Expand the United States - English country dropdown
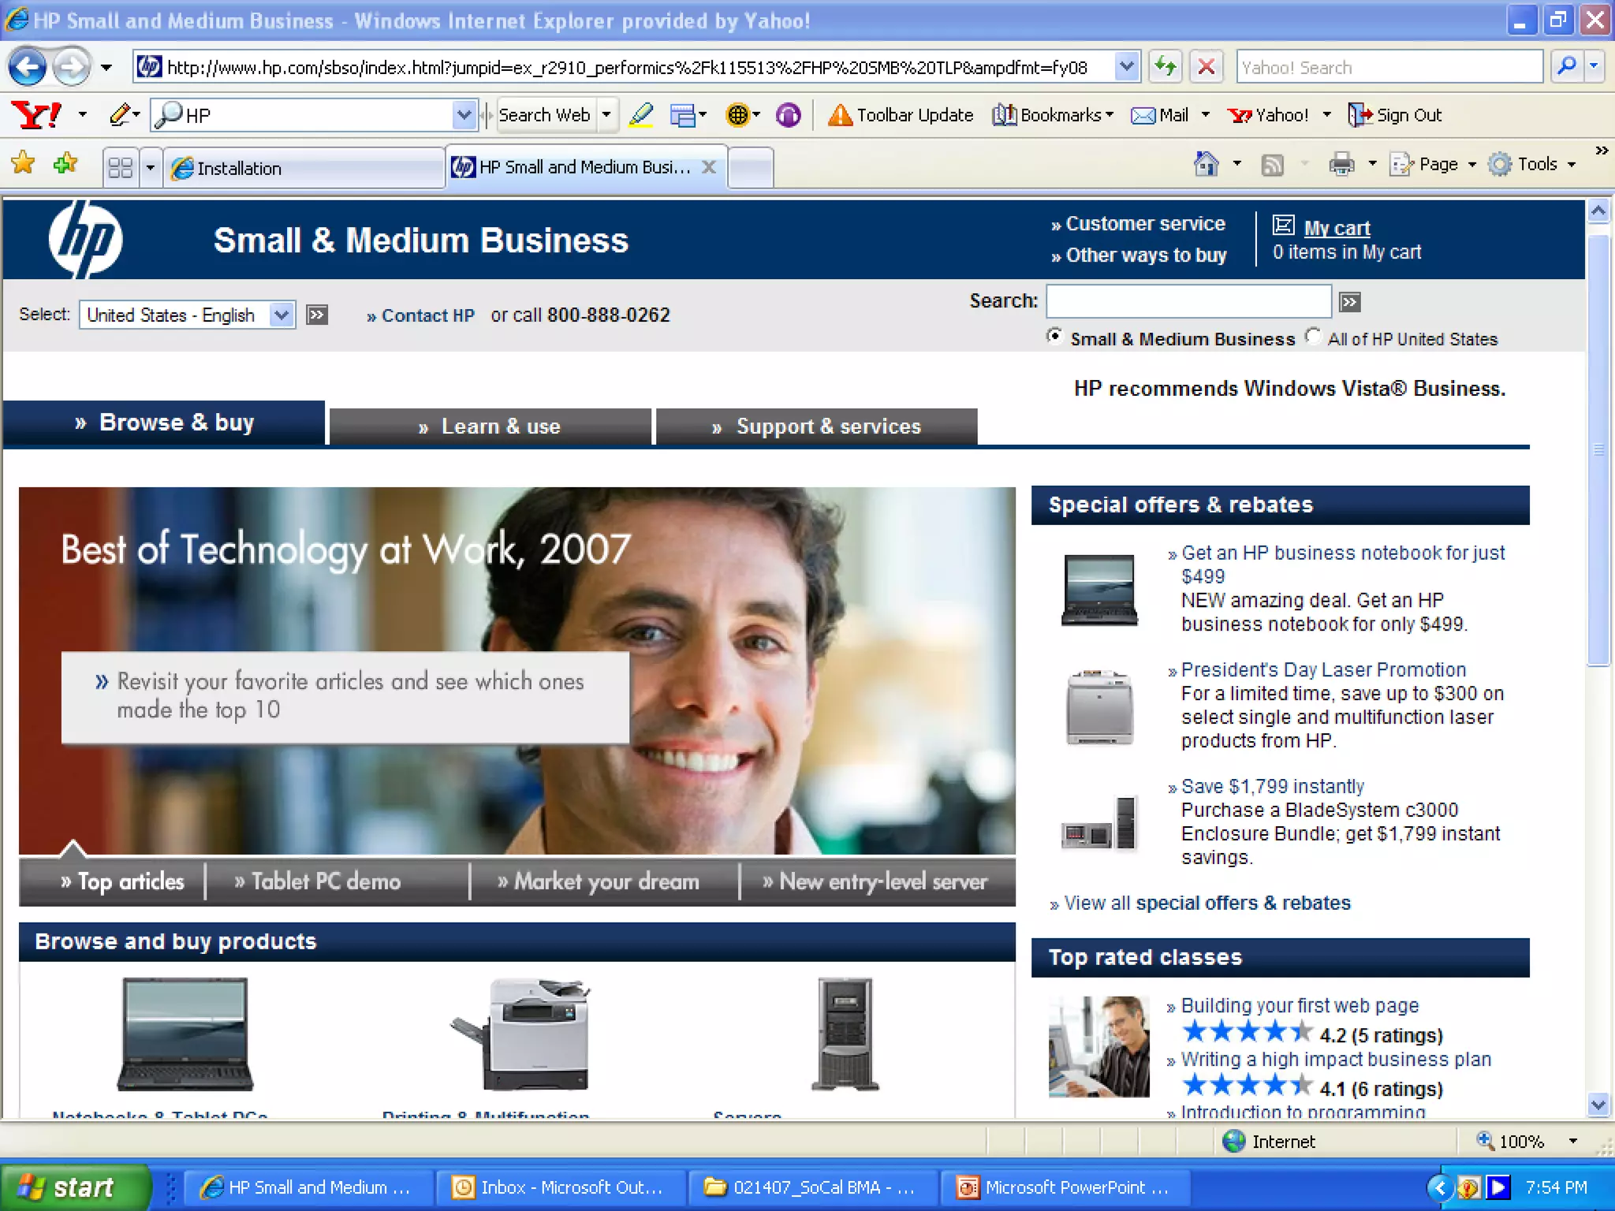Screen dimensions: 1615x1211 282,315
